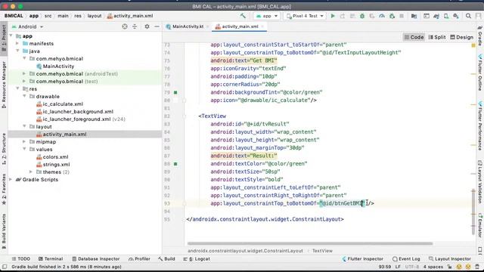Click the yellow warning marker atop editor scrollbar

tap(473, 45)
